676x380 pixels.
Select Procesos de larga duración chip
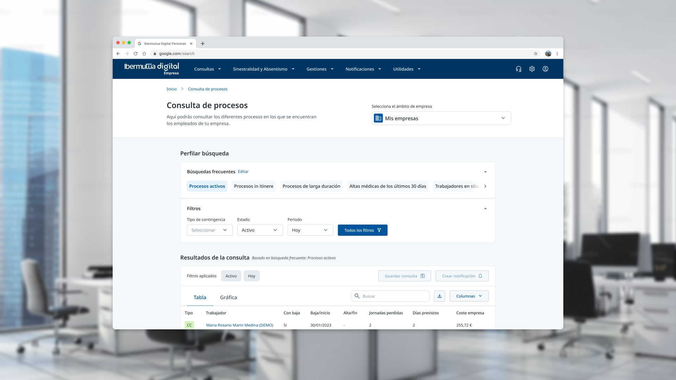pos(311,186)
